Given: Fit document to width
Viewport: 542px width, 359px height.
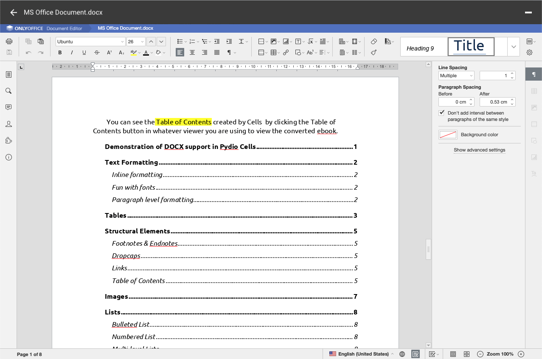Looking at the screenshot, I should tap(466, 354).
